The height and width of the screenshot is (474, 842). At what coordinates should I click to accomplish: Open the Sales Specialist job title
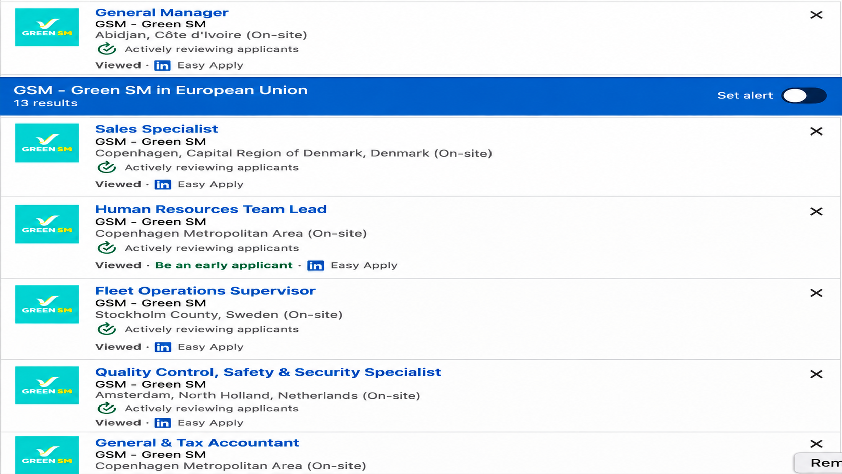click(x=157, y=129)
